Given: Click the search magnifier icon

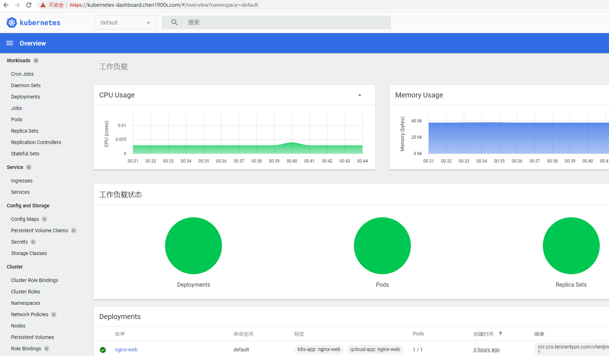Looking at the screenshot, I should tap(174, 22).
